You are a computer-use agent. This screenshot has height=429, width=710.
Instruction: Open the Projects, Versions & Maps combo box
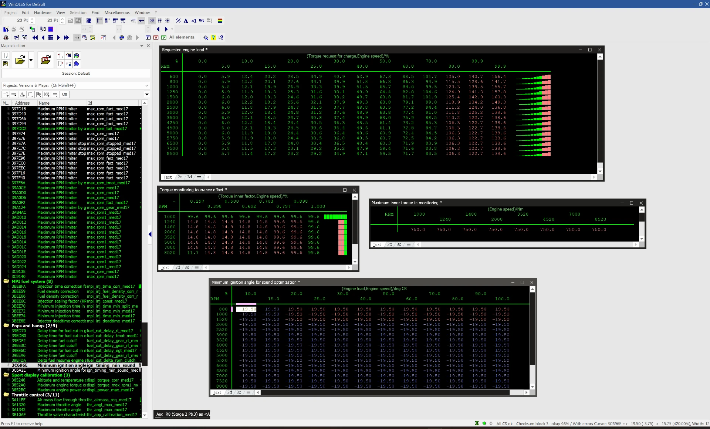tap(76, 85)
